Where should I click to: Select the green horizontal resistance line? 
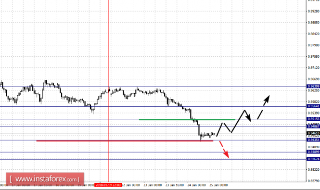[x=187, y=120]
